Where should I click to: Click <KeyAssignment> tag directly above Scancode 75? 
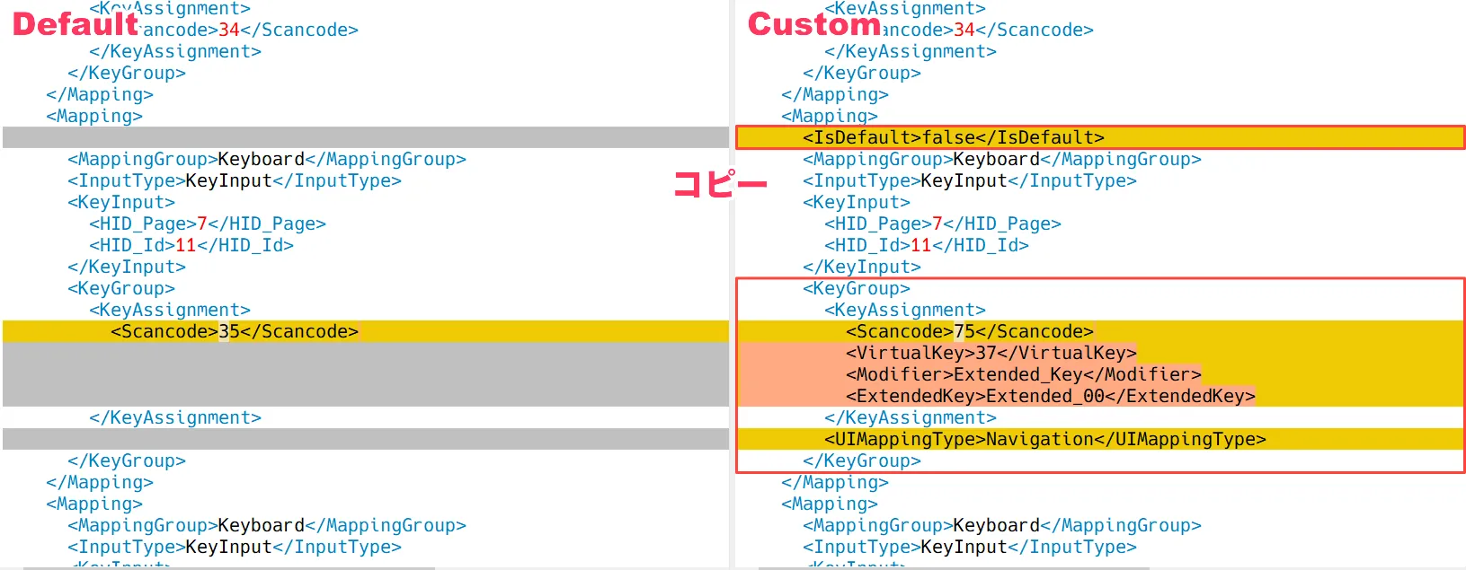[905, 310]
